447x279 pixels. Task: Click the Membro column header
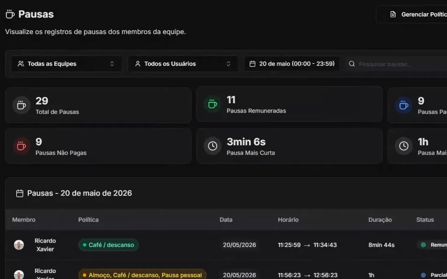coord(24,220)
